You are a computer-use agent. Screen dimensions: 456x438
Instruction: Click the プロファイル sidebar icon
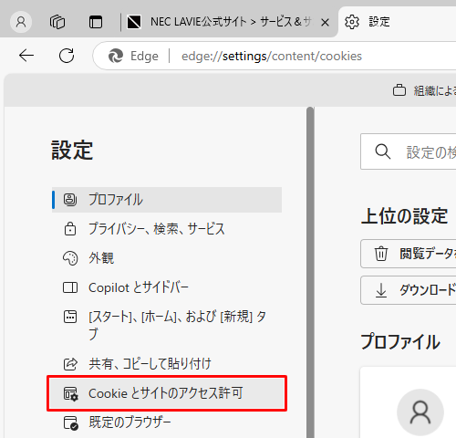(x=70, y=200)
